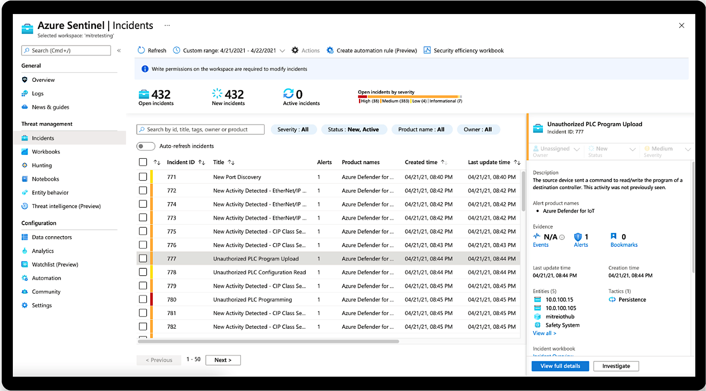This screenshot has height=391, width=706.
Task: Click the Investigate button
Action: 616,366
